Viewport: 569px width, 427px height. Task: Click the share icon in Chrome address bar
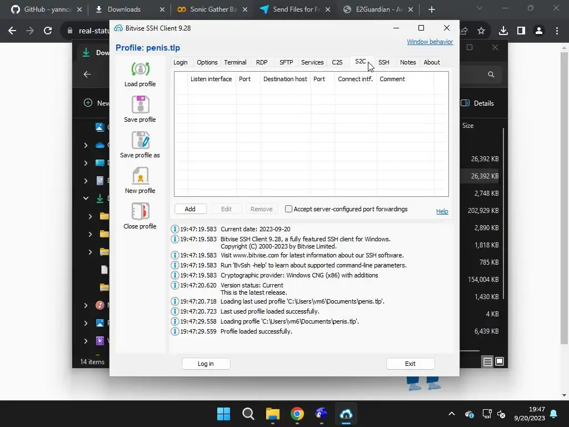[x=464, y=31]
